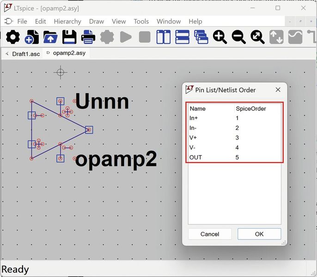
Task: Select the In+ pin row
Action: [235, 118]
